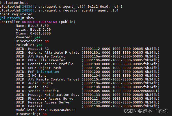Viewport: 172px width, 116px height.
Task: Click the cyan 'Information' word in PnP line
Action: 48,72
